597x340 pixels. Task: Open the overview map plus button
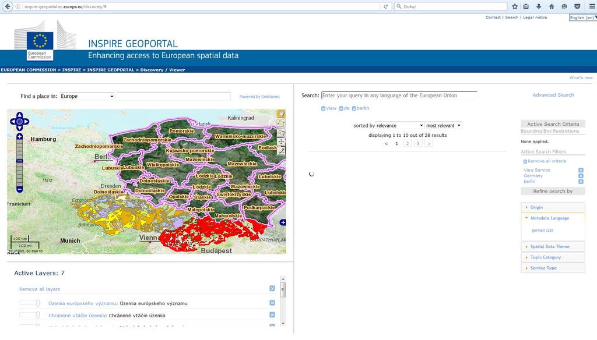(x=283, y=222)
